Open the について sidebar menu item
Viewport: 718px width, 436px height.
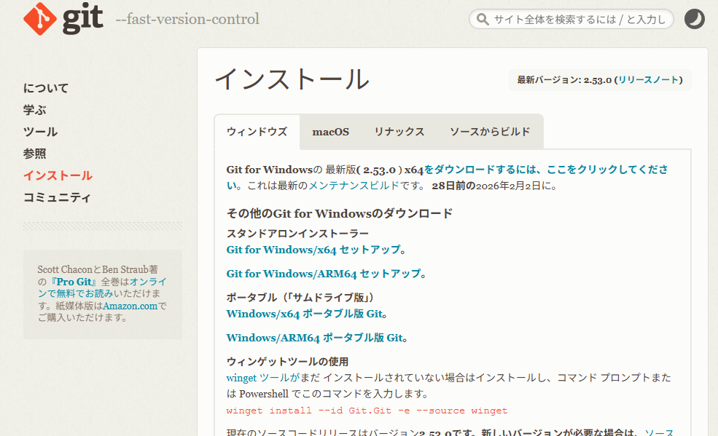pos(46,88)
